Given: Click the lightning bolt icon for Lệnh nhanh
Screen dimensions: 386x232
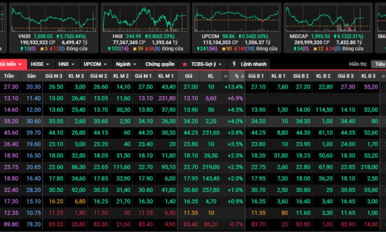Looking at the screenshot, I should [x=234, y=64].
